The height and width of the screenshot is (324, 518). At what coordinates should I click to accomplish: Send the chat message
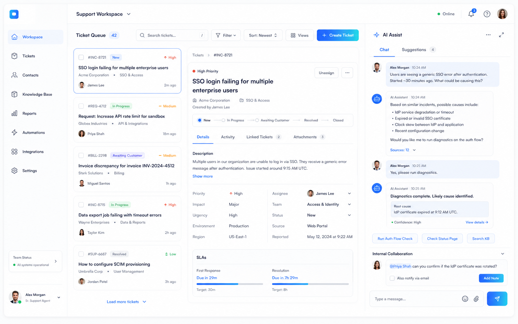(497, 299)
